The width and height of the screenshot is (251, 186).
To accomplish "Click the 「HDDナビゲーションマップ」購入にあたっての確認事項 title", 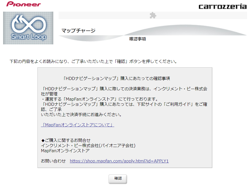I will tap(116, 78).
